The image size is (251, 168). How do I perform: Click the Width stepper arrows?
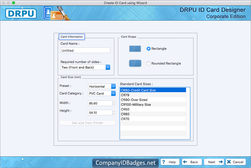[x=114, y=103]
